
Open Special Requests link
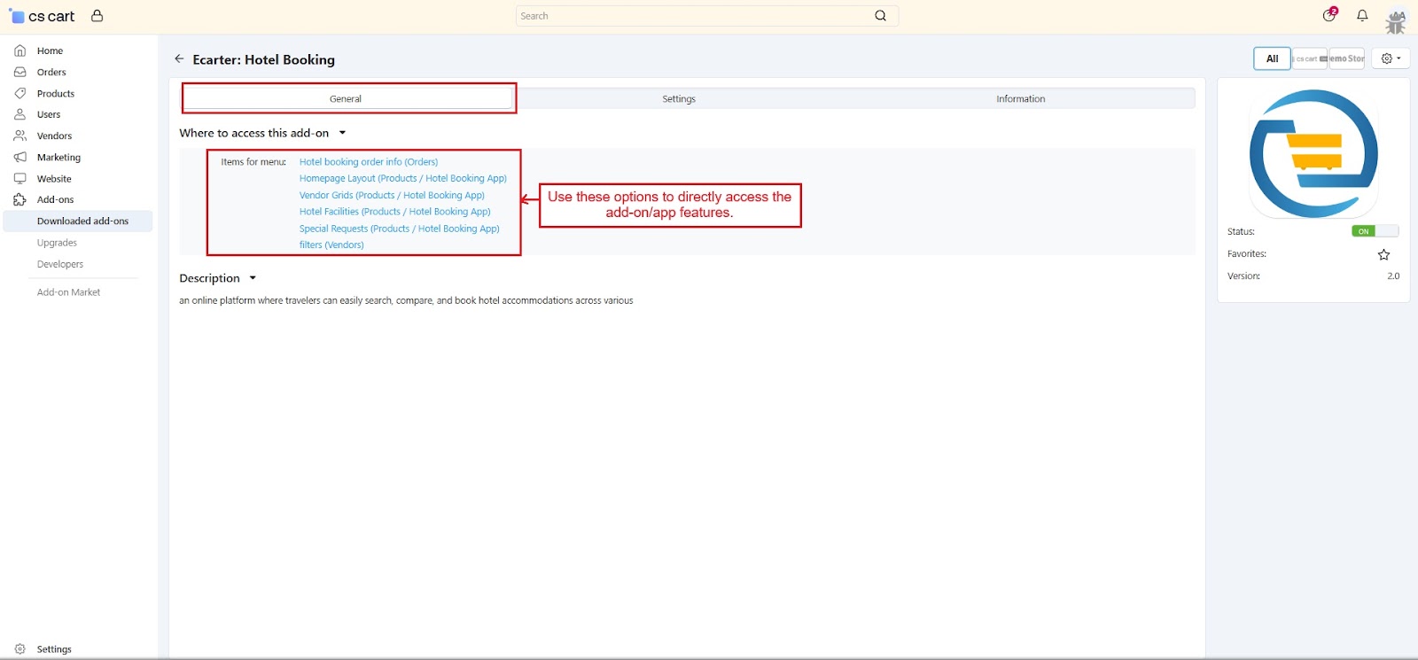(399, 229)
